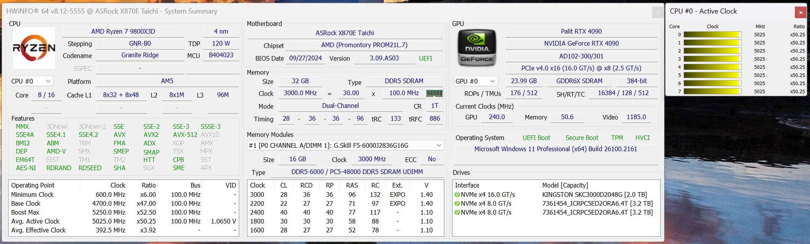This screenshot has width=810, height=244.
Task: Click the Boost Max row in Operating Point table
Action: [124, 212]
